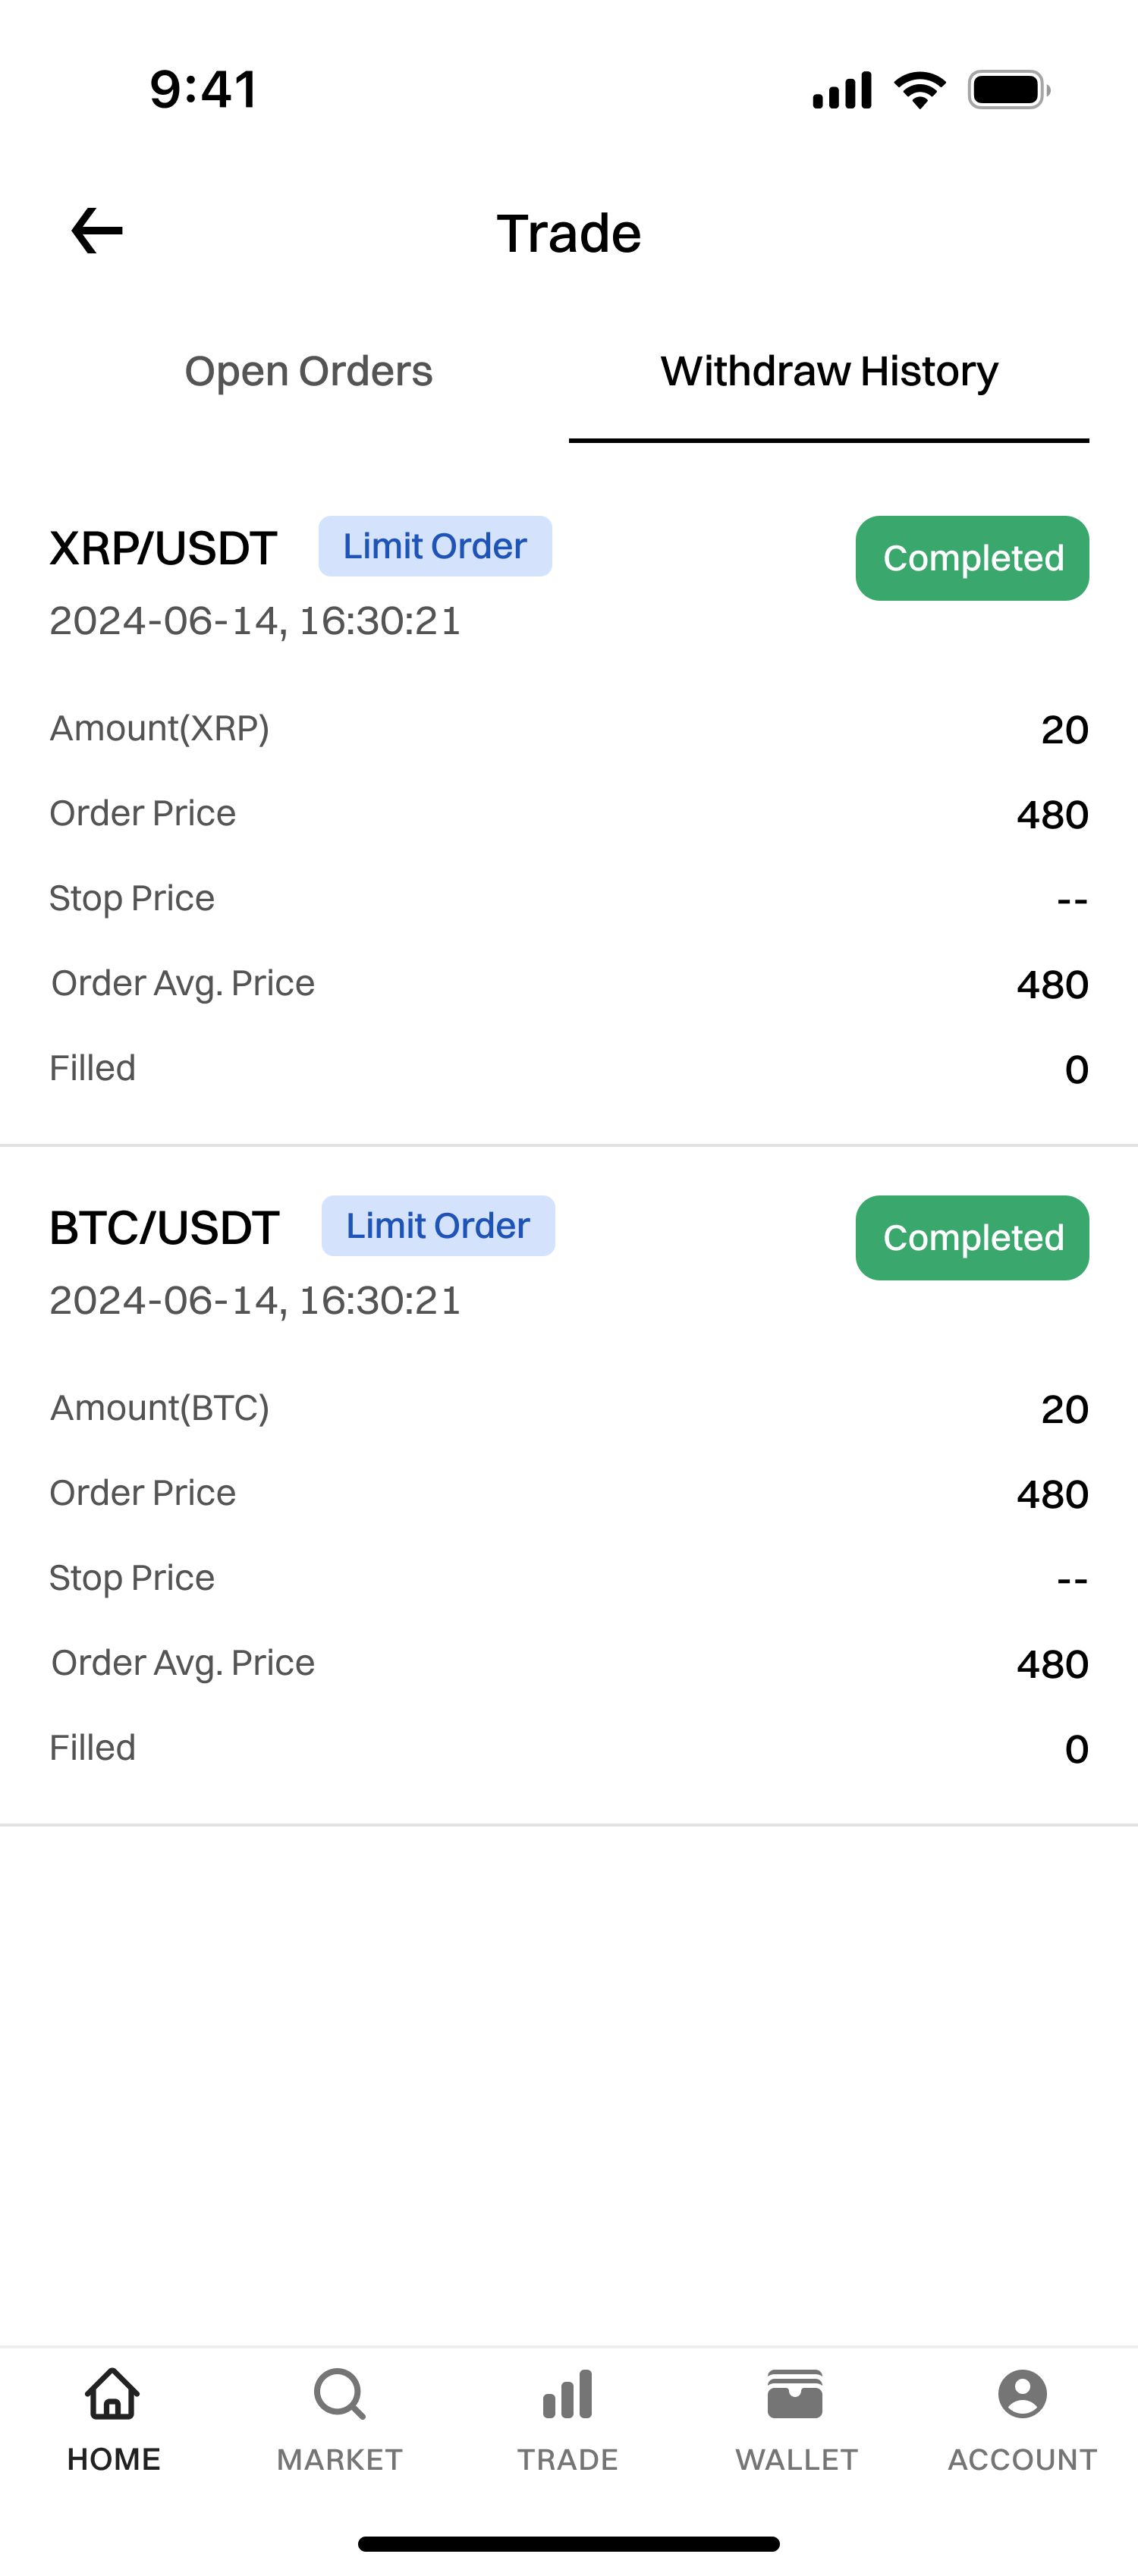Click Limit Order tag for BTC/USDT

coord(438,1226)
